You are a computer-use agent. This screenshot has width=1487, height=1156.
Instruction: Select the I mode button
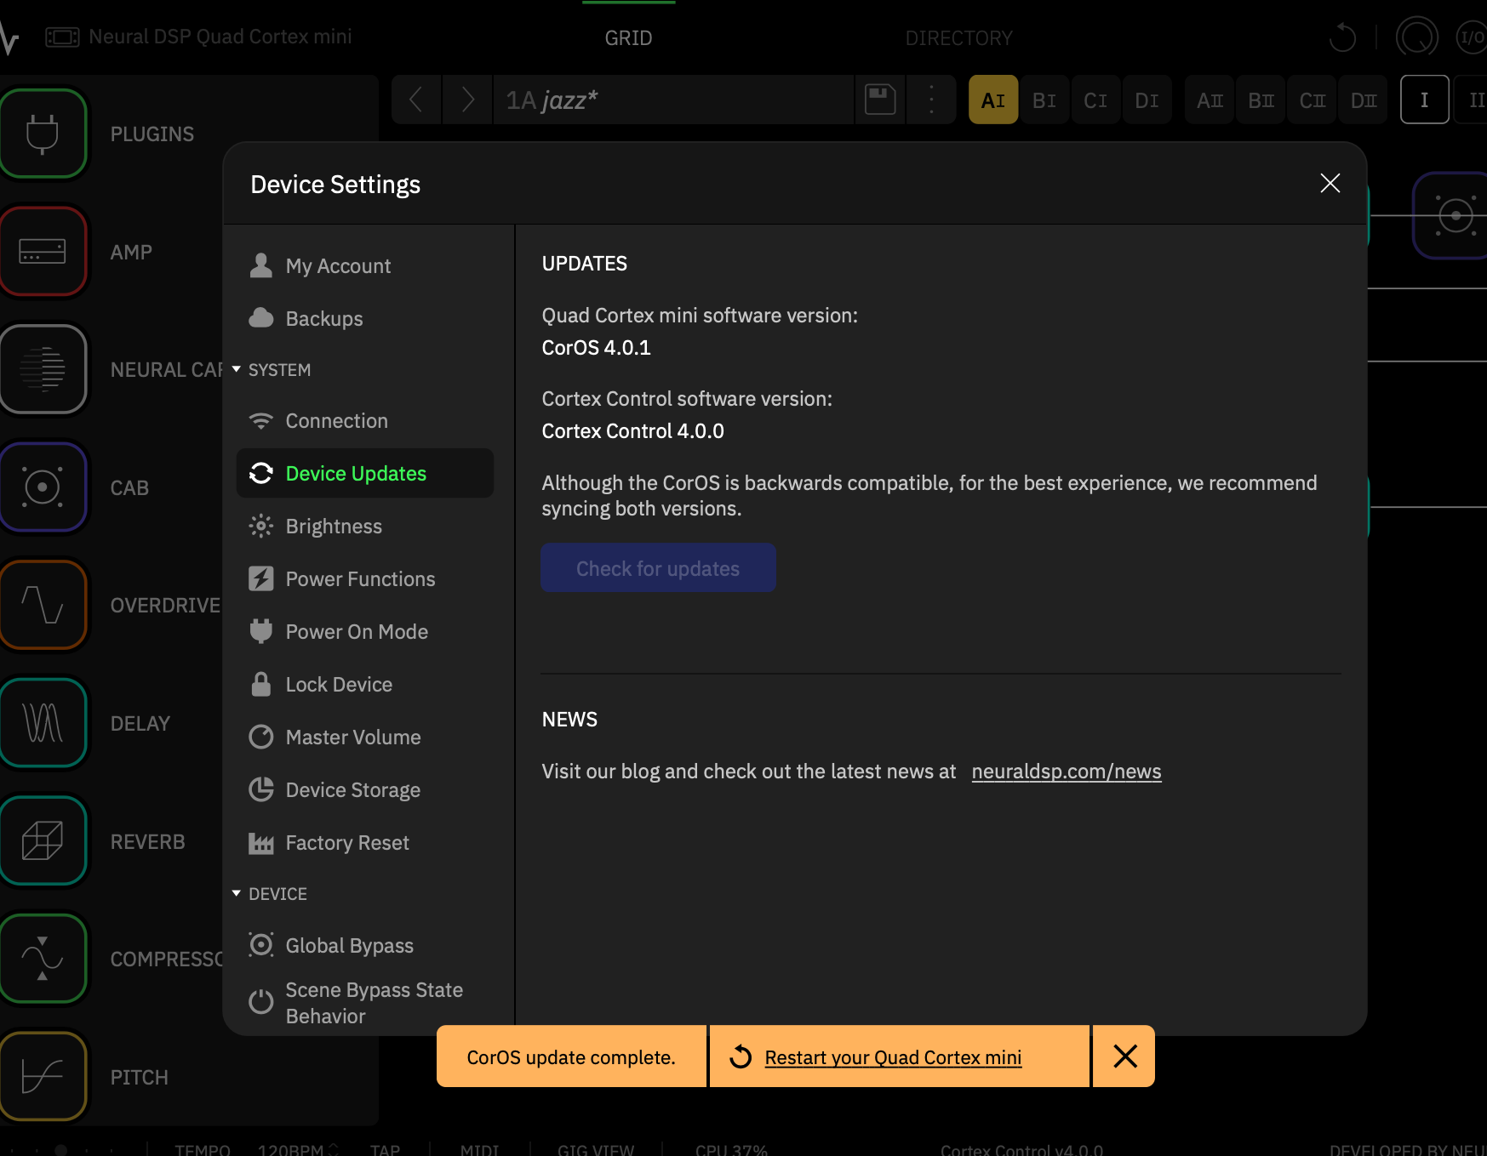[1425, 100]
